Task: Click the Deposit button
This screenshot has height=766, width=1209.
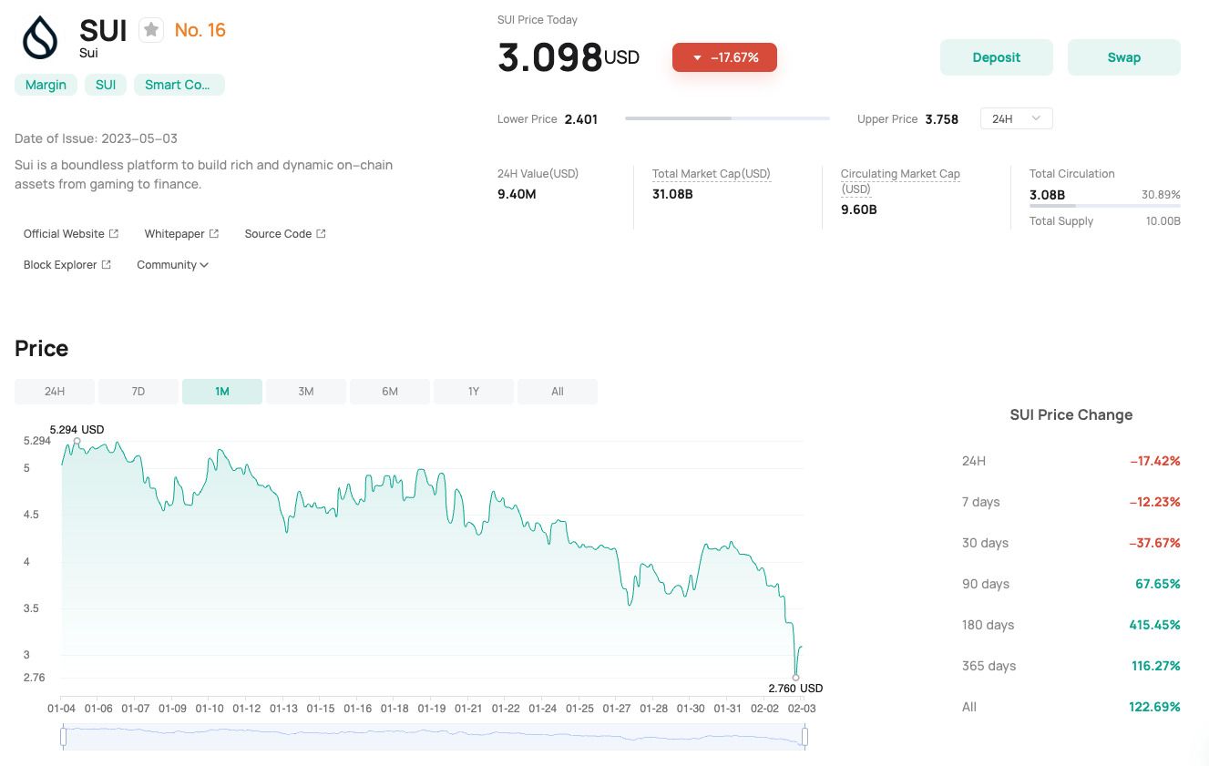Action: [x=996, y=57]
